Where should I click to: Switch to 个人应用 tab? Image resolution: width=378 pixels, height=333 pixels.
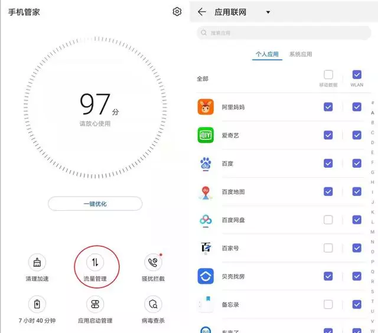(x=267, y=54)
